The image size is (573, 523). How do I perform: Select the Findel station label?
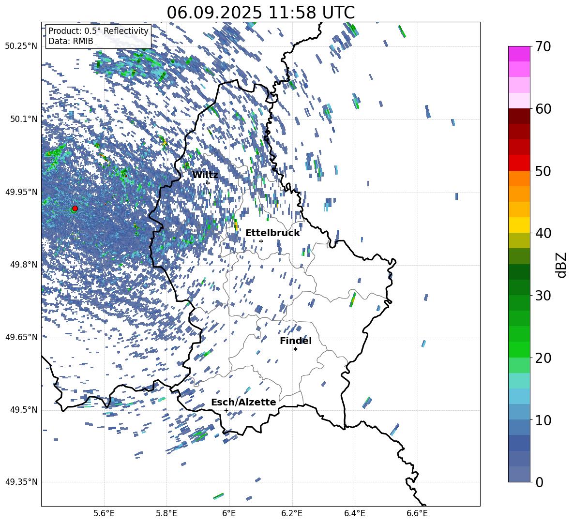[x=296, y=341]
